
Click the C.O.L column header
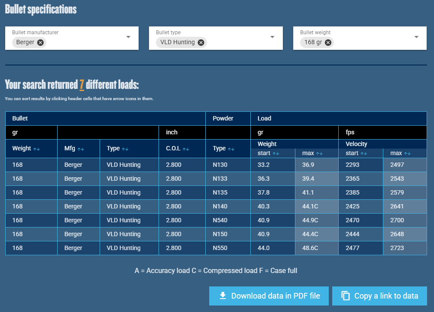coord(182,149)
